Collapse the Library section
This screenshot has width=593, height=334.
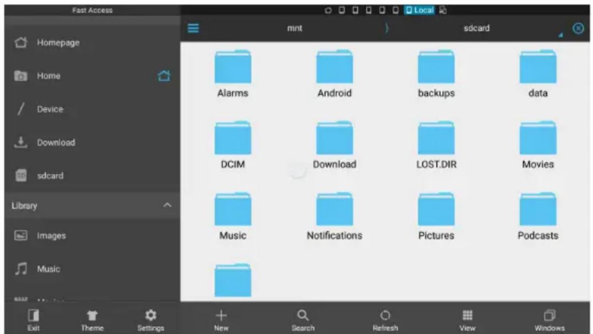[167, 205]
